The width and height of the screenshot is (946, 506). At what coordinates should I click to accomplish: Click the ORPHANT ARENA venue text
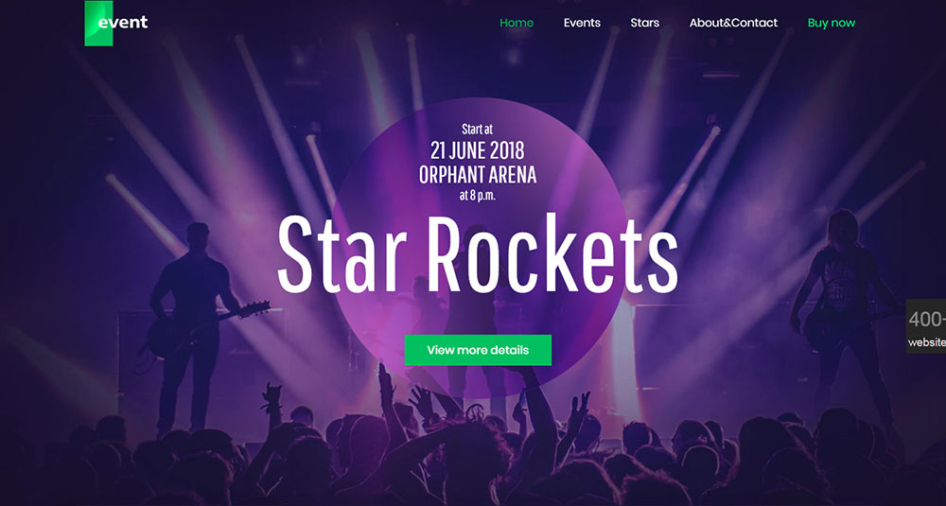coord(477,175)
